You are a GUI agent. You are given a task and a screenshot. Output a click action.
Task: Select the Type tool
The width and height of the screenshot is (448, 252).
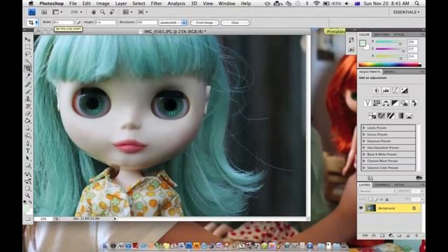[x=28, y=151]
